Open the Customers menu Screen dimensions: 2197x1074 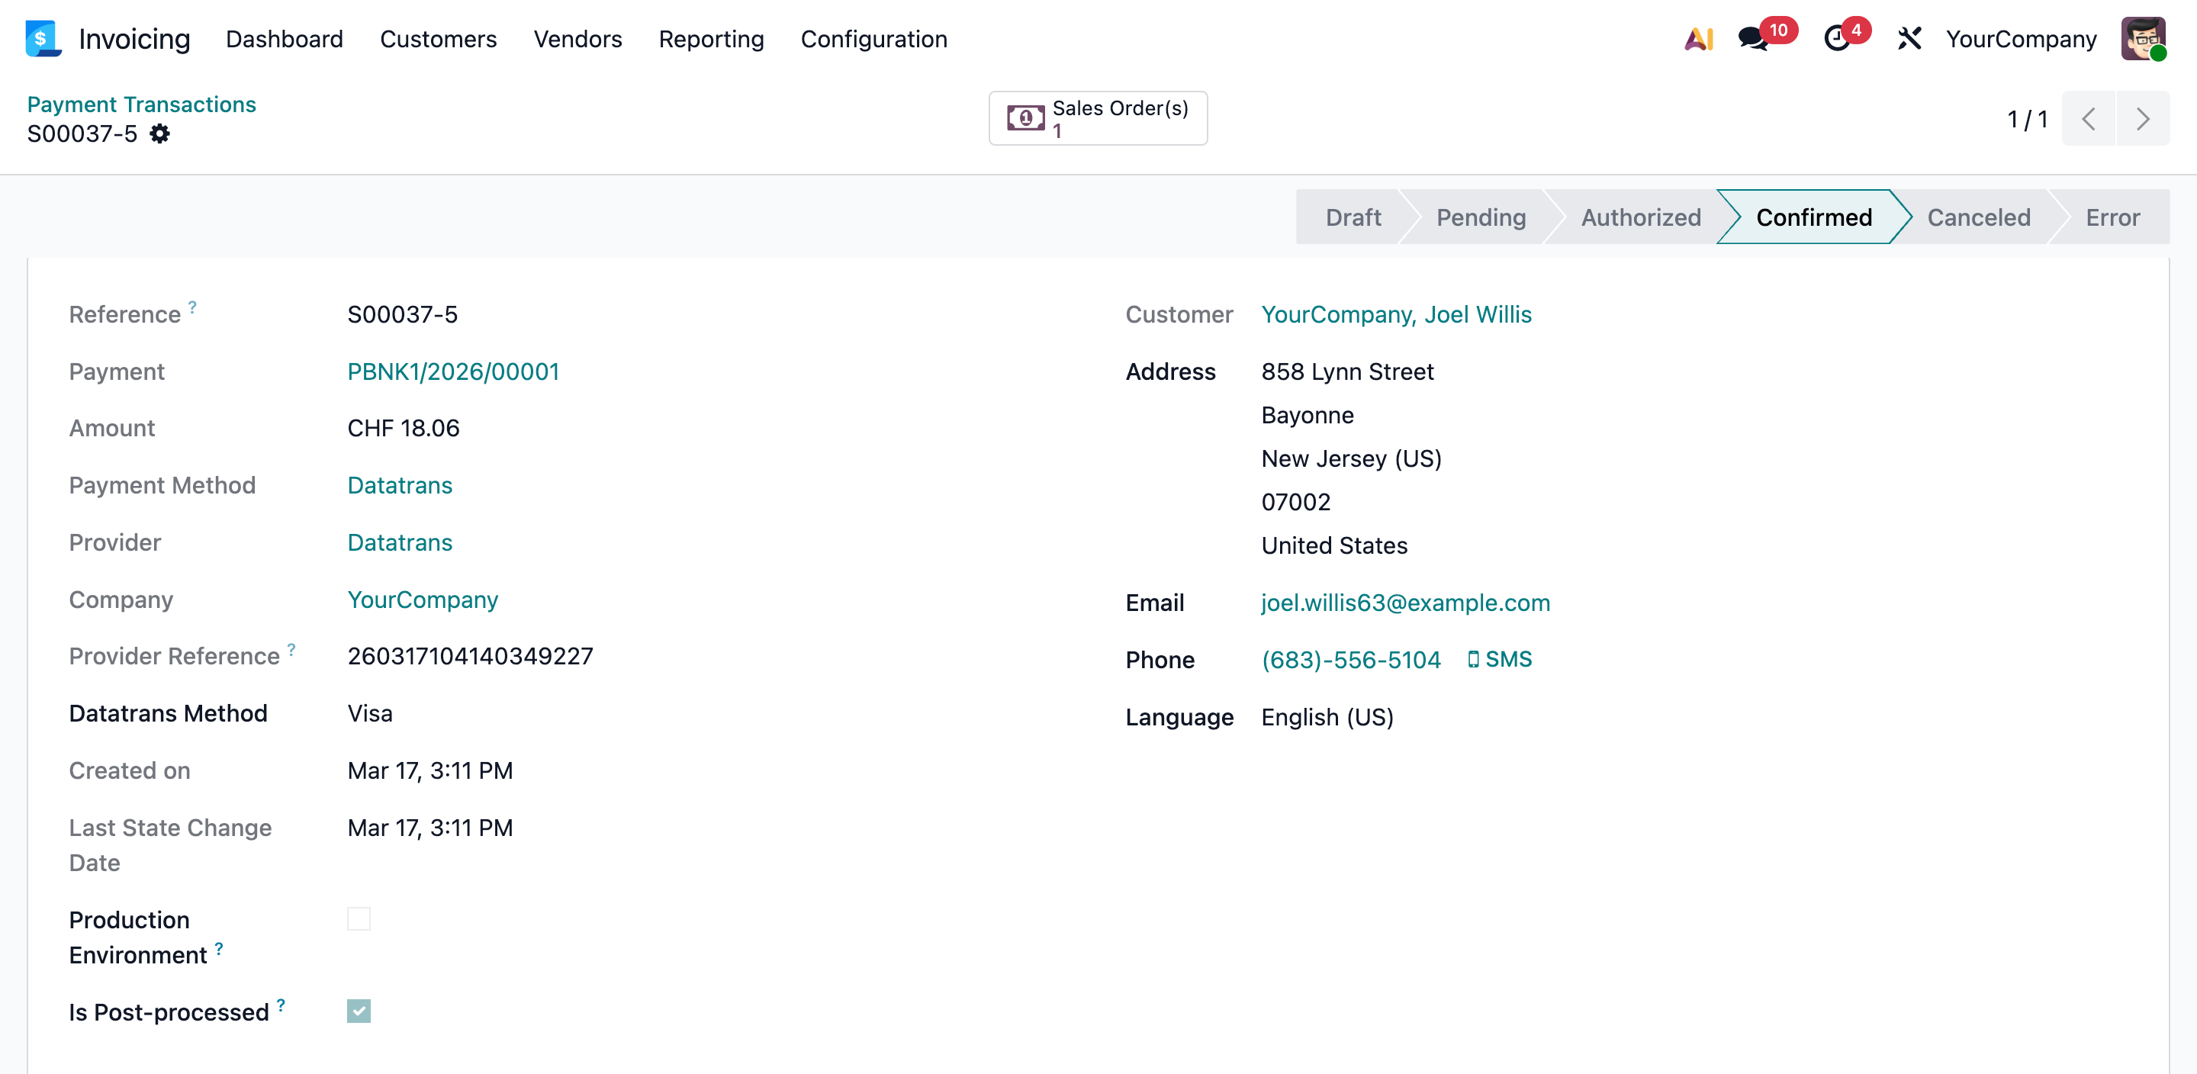click(x=439, y=39)
